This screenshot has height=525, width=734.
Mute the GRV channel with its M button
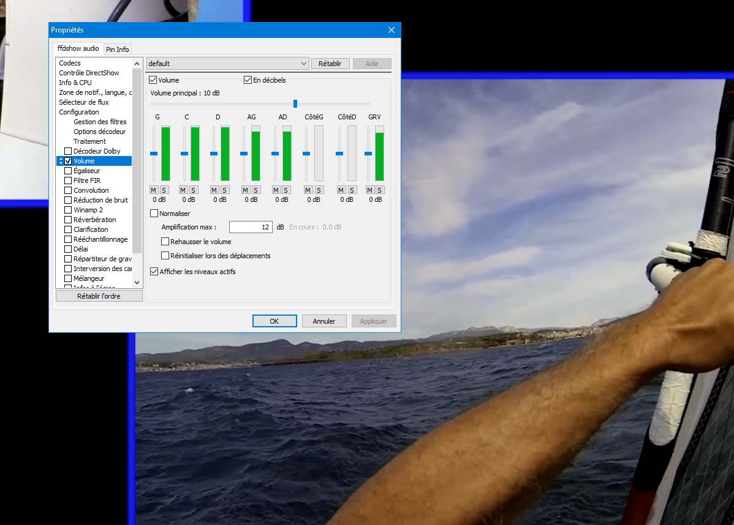[x=370, y=190]
